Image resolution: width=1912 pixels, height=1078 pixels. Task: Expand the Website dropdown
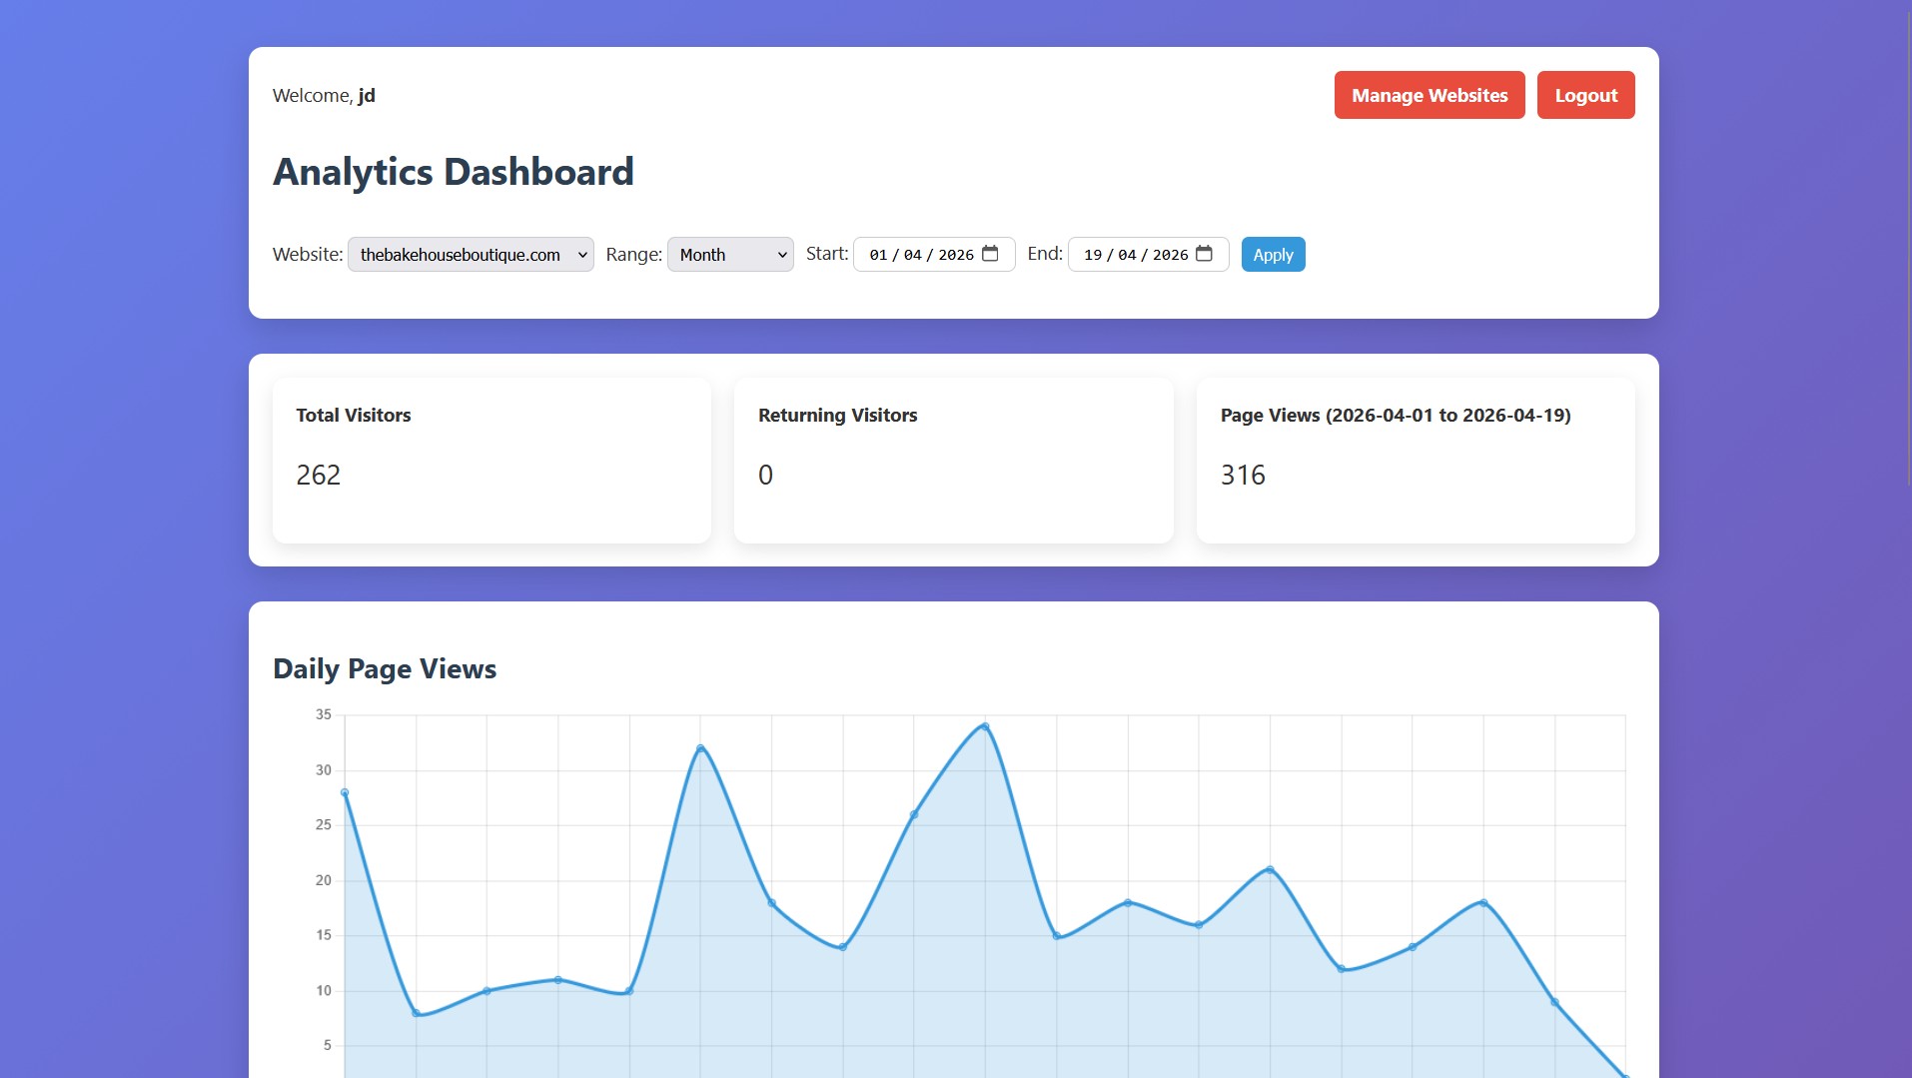471,255
